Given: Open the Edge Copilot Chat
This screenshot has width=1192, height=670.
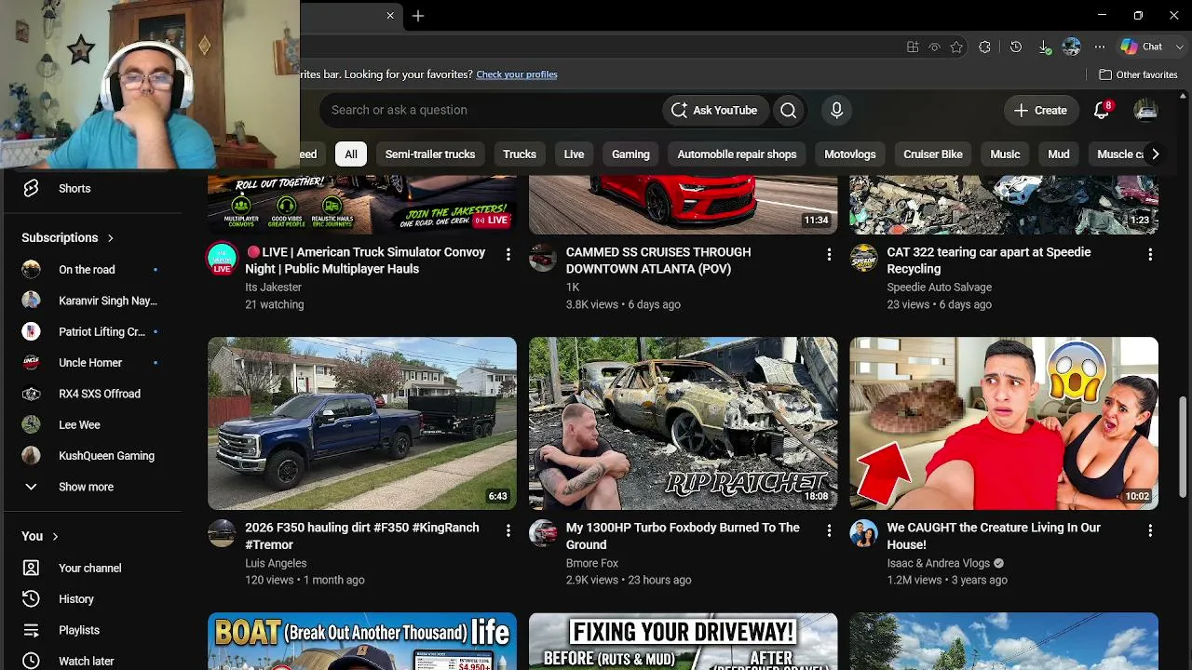Looking at the screenshot, I should click(x=1142, y=47).
